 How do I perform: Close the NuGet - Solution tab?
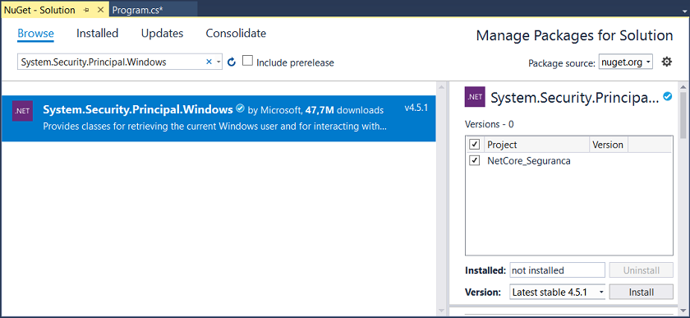point(100,10)
